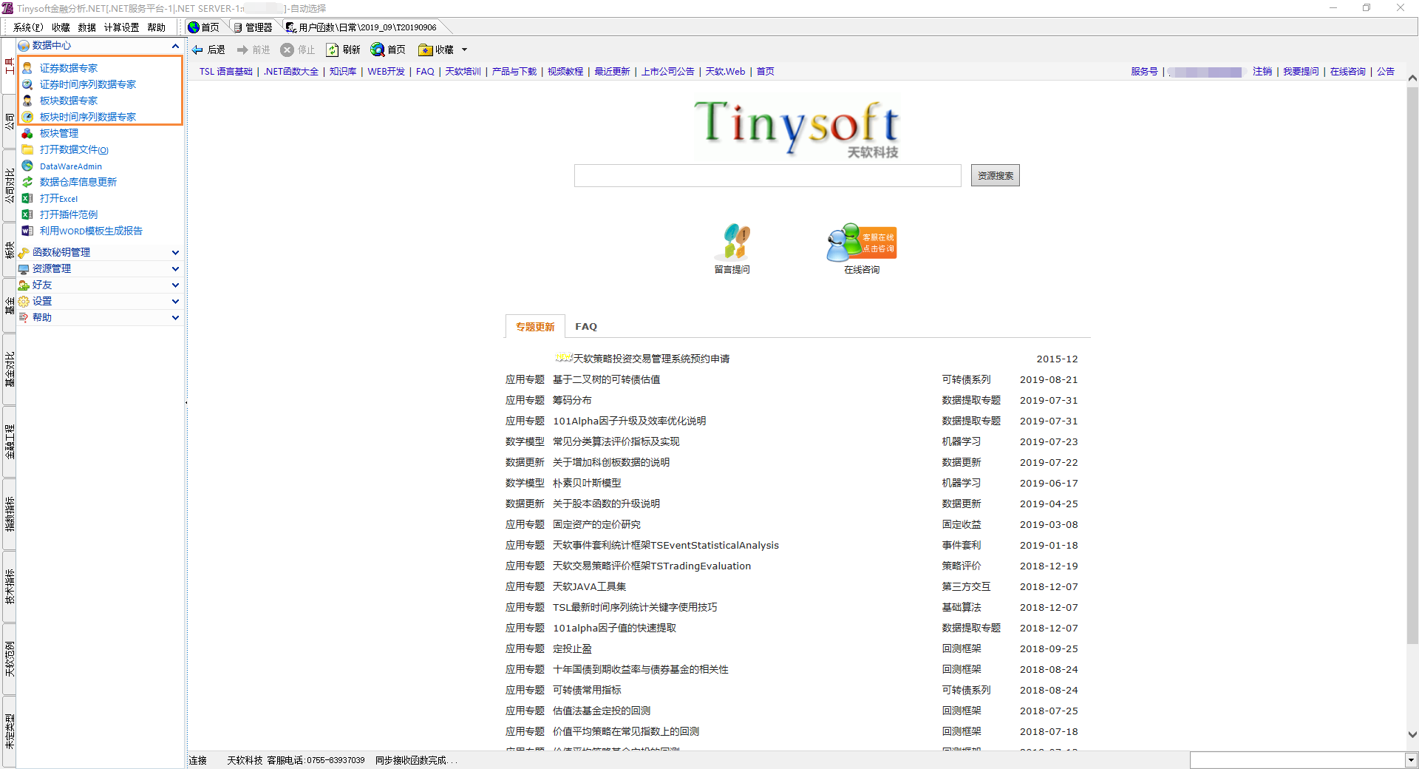Open the 上市公司公告 link
The height and width of the screenshot is (769, 1419).
click(x=668, y=72)
